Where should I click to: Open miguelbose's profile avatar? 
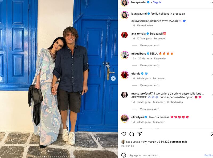point(124,55)
